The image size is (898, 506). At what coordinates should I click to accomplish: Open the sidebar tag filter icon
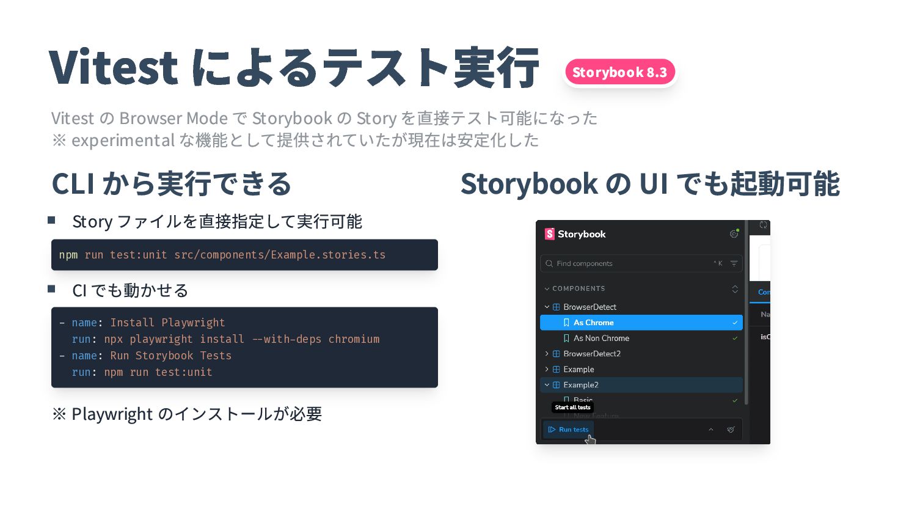pyautogui.click(x=734, y=263)
